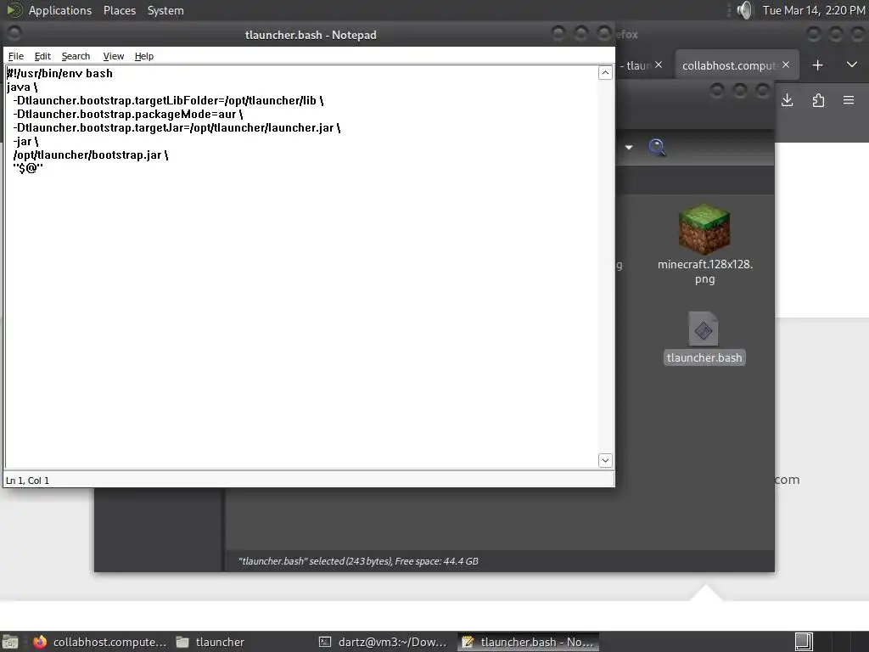Click the Ln 1, Col 1 status bar
The width and height of the screenshot is (869, 652).
click(x=28, y=481)
